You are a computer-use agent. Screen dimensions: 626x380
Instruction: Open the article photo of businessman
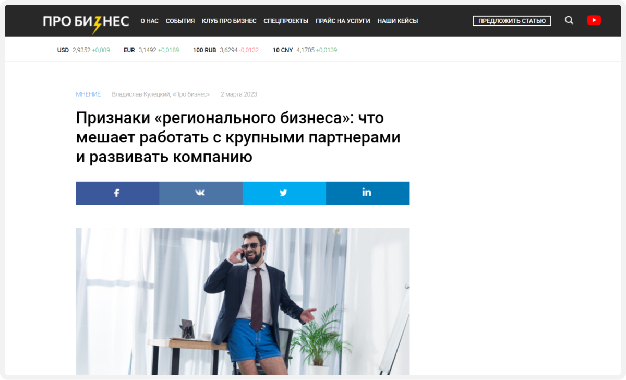[x=243, y=301]
